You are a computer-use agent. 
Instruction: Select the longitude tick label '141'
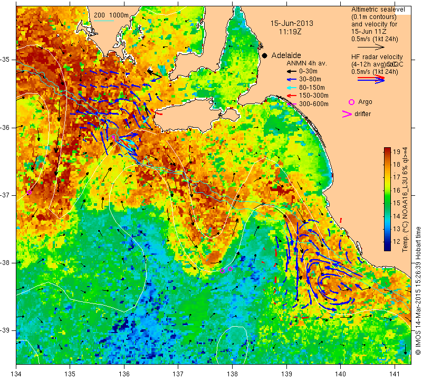(x=395, y=374)
